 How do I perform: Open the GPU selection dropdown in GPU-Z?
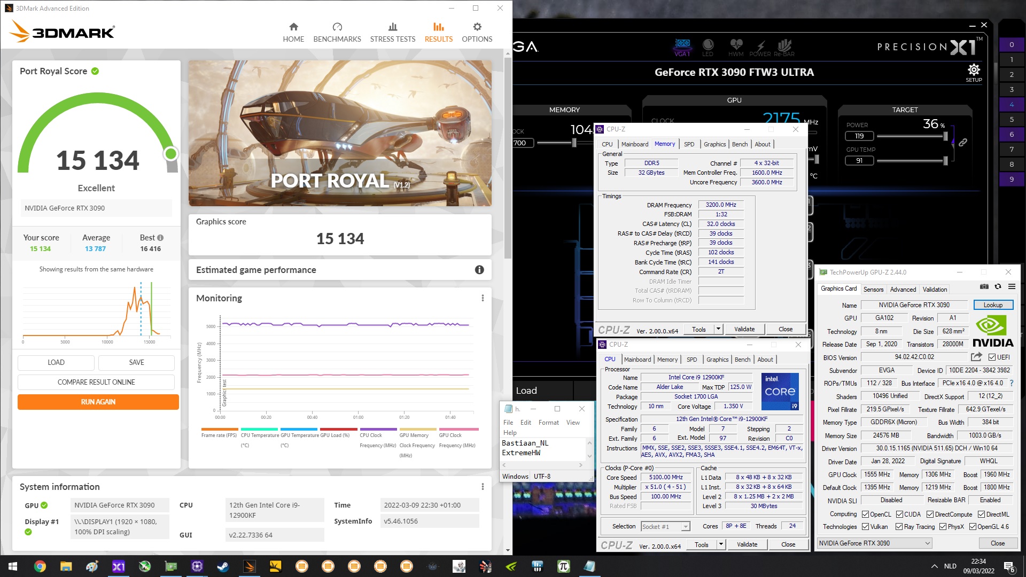click(874, 543)
